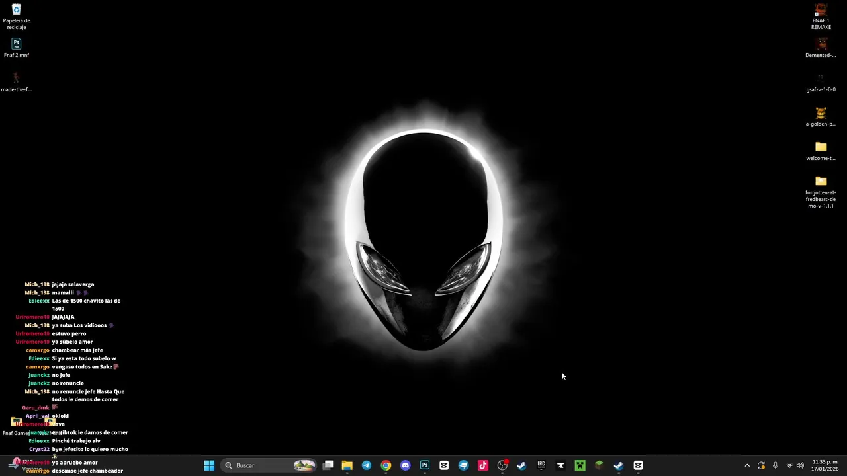
Task: Open Discord from the taskbar
Action: [405, 465]
